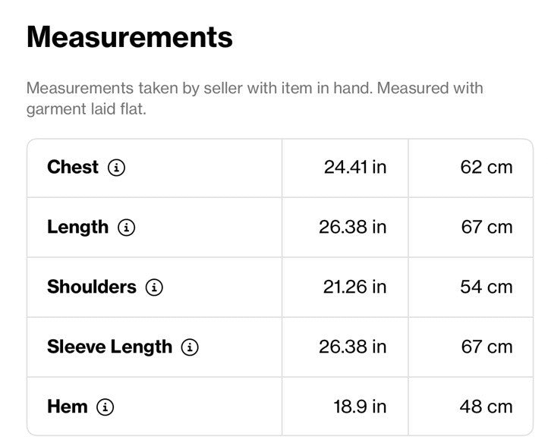Open the Length info icon
Screen dimensions: 548x446
coord(126,228)
